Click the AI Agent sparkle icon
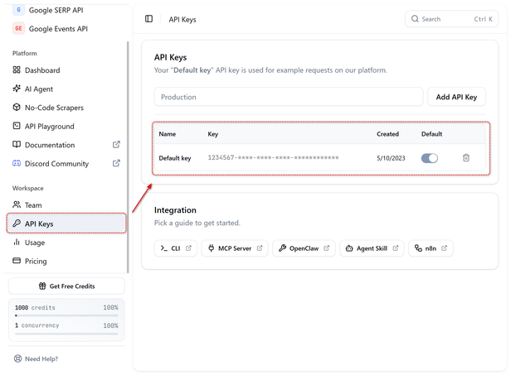511x375 pixels. click(x=17, y=89)
